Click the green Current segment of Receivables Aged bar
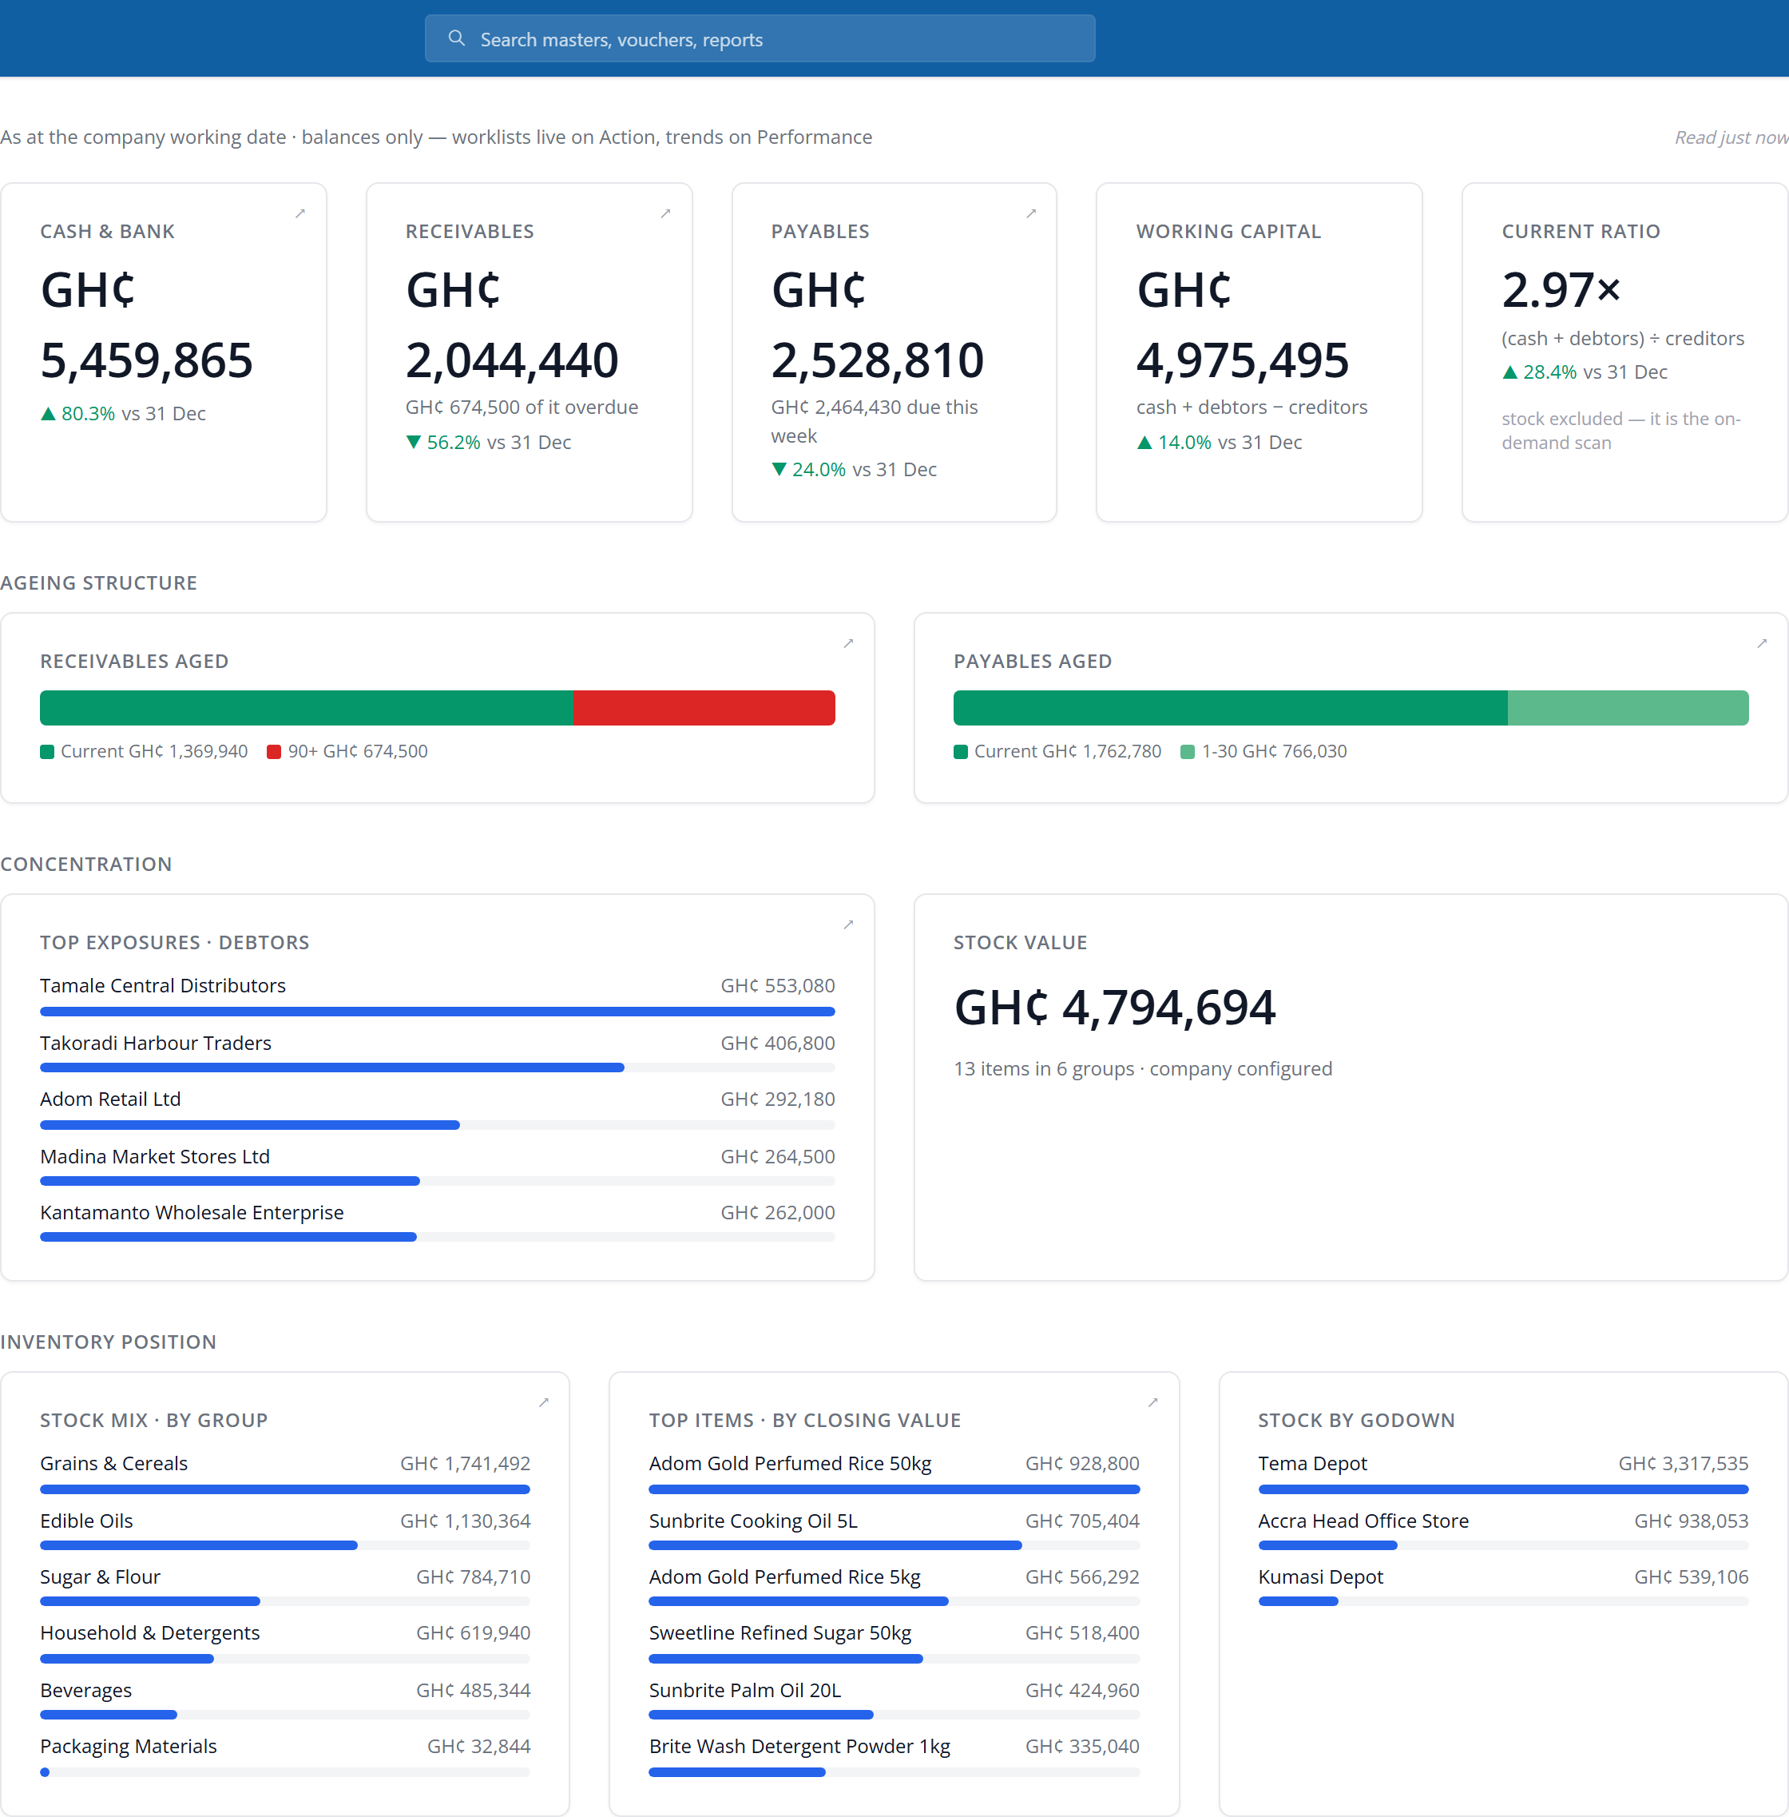This screenshot has width=1789, height=1817. click(x=307, y=708)
